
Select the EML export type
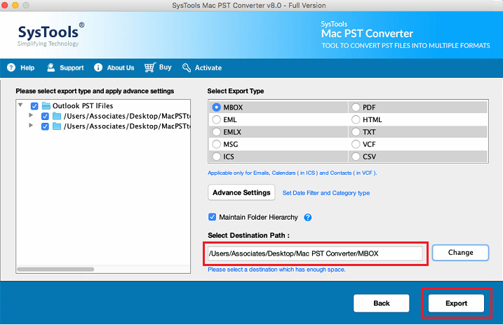click(x=217, y=119)
